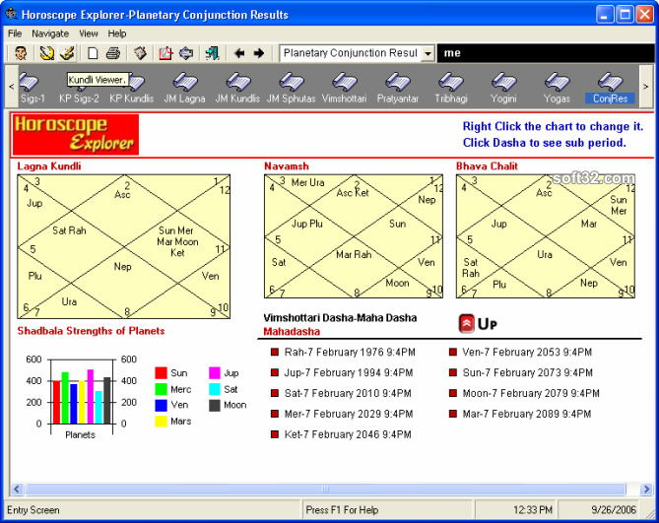Open the Navigate menu
This screenshot has height=523, width=659.
pyautogui.click(x=50, y=33)
